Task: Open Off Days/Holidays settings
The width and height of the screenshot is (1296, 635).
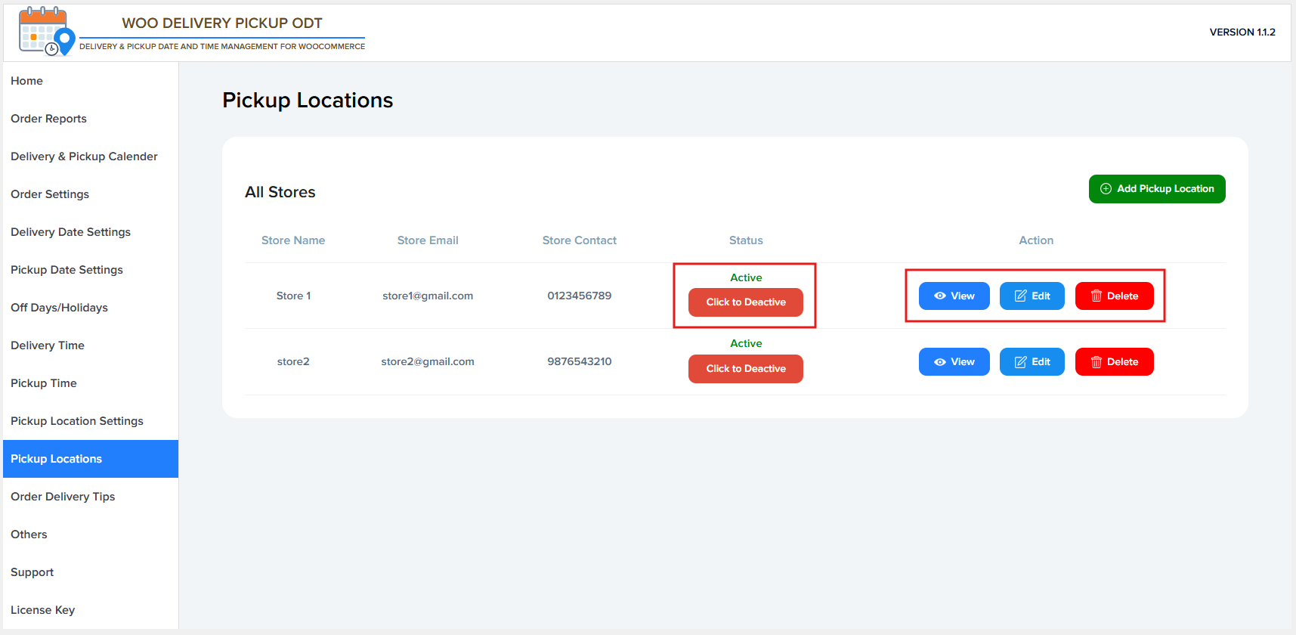Action: (x=59, y=308)
